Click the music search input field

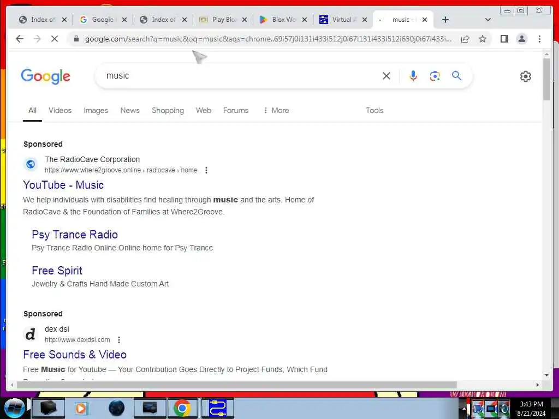pyautogui.click(x=239, y=75)
